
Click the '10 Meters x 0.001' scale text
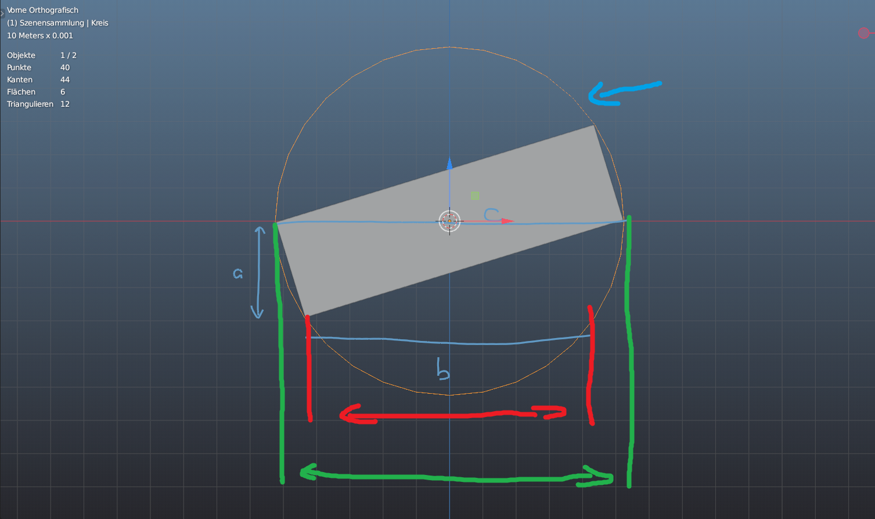point(40,35)
